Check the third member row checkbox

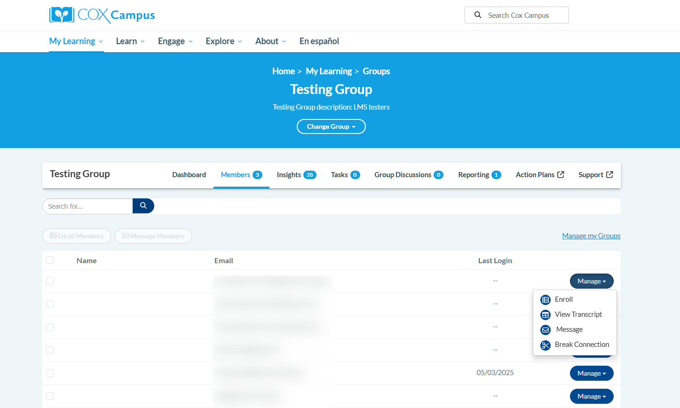point(50,327)
